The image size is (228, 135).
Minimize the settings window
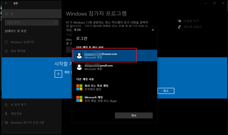click(x=206, y=3)
